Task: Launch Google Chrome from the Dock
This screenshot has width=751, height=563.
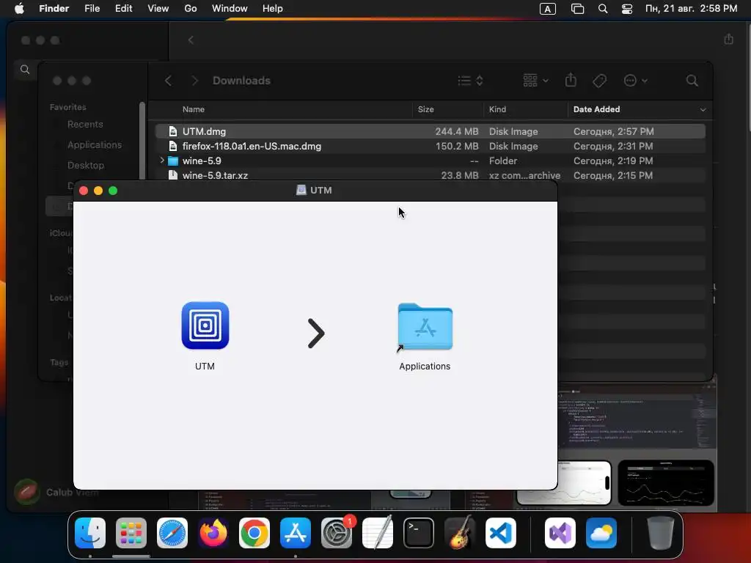Action: [254, 533]
